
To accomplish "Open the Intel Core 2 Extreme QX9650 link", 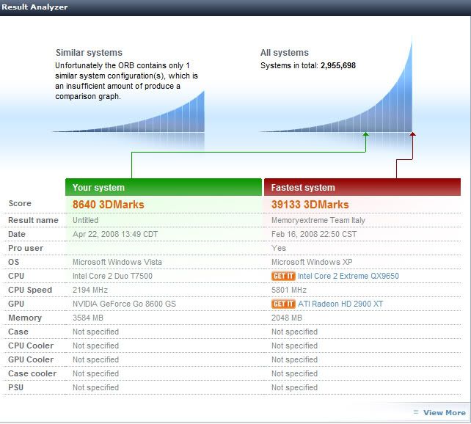I will pyautogui.click(x=348, y=276).
